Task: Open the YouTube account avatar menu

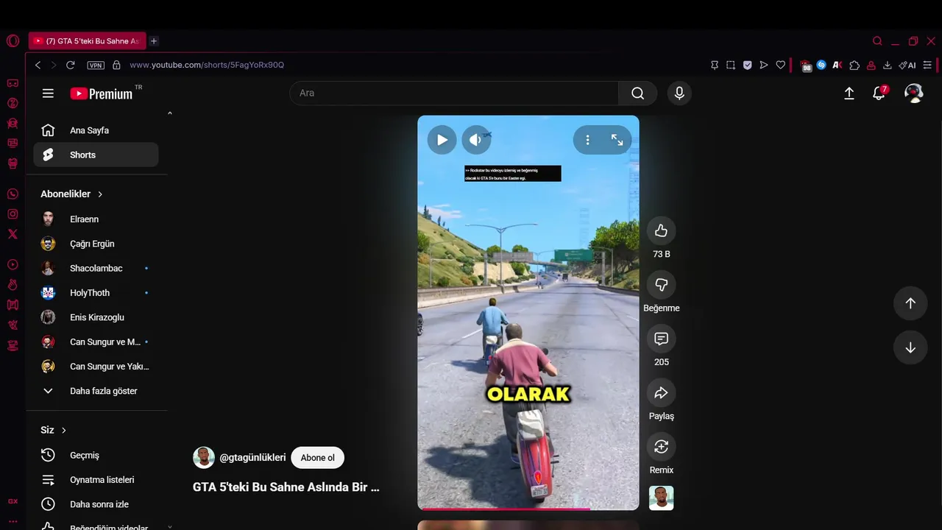Action: (x=914, y=93)
